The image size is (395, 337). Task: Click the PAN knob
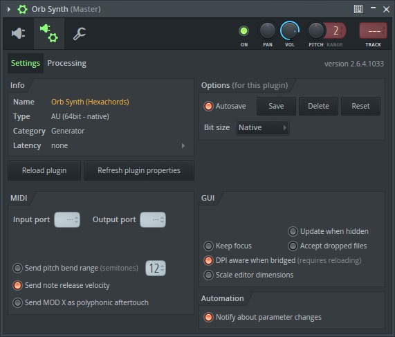point(267,30)
